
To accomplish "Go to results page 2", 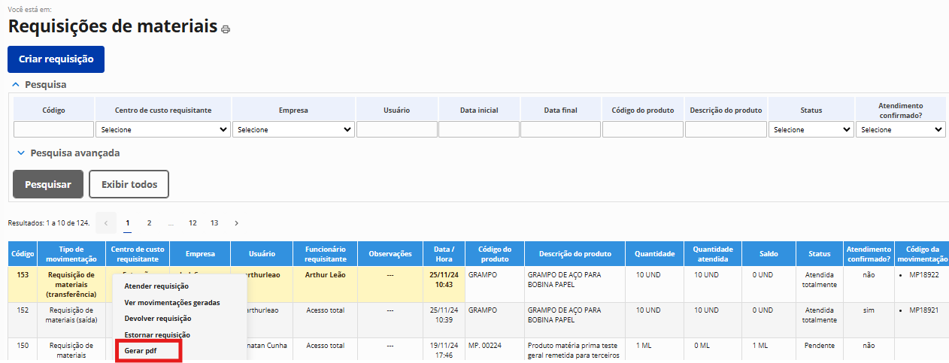I will pyautogui.click(x=150, y=223).
